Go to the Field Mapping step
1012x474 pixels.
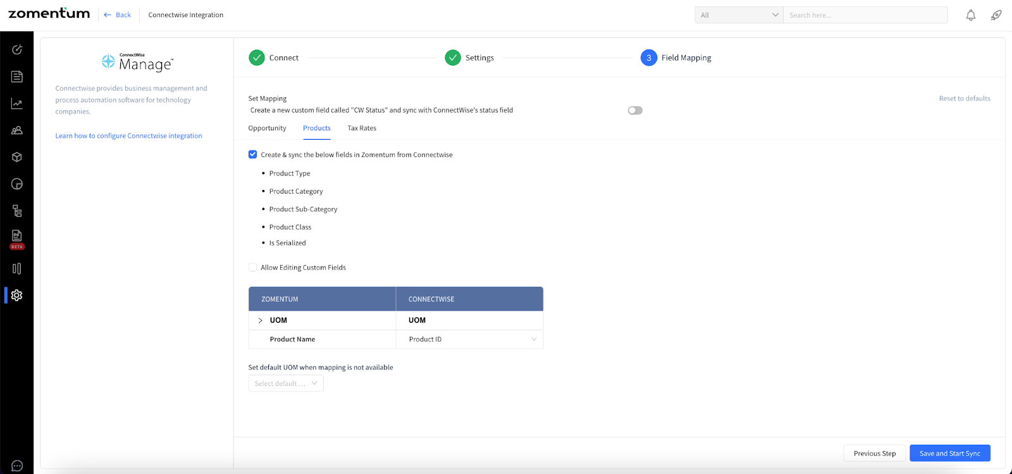coord(676,58)
